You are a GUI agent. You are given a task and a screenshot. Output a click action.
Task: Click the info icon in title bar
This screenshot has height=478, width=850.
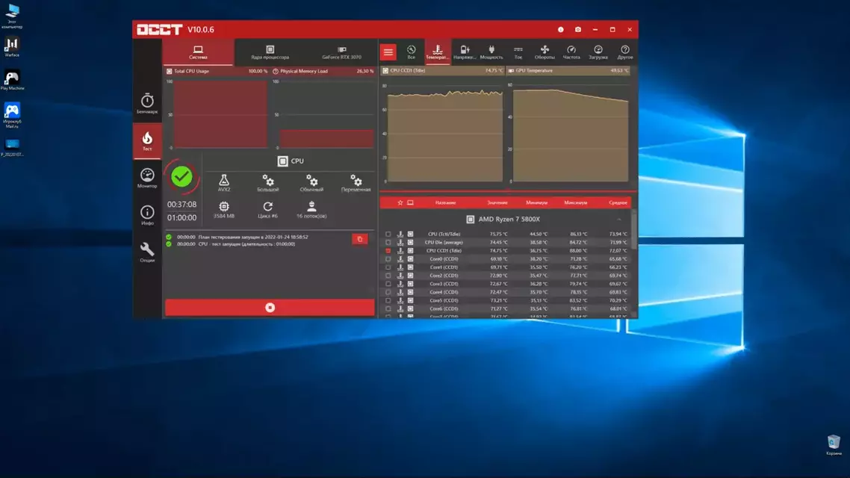(560, 30)
